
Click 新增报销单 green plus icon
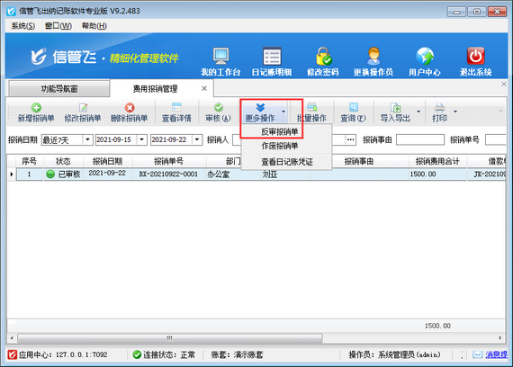(x=36, y=108)
